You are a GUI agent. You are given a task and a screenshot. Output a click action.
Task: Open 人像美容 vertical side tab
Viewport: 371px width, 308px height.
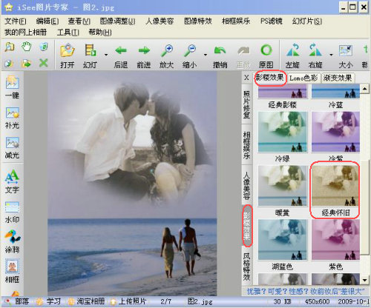click(x=246, y=186)
